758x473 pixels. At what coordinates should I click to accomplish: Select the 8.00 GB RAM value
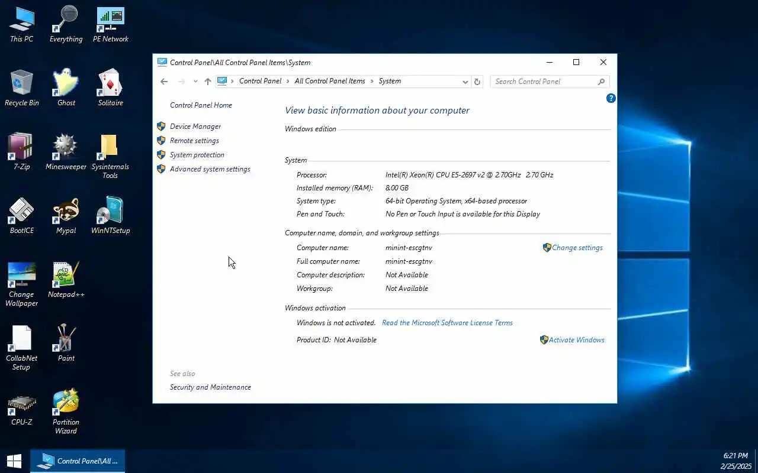pos(397,188)
